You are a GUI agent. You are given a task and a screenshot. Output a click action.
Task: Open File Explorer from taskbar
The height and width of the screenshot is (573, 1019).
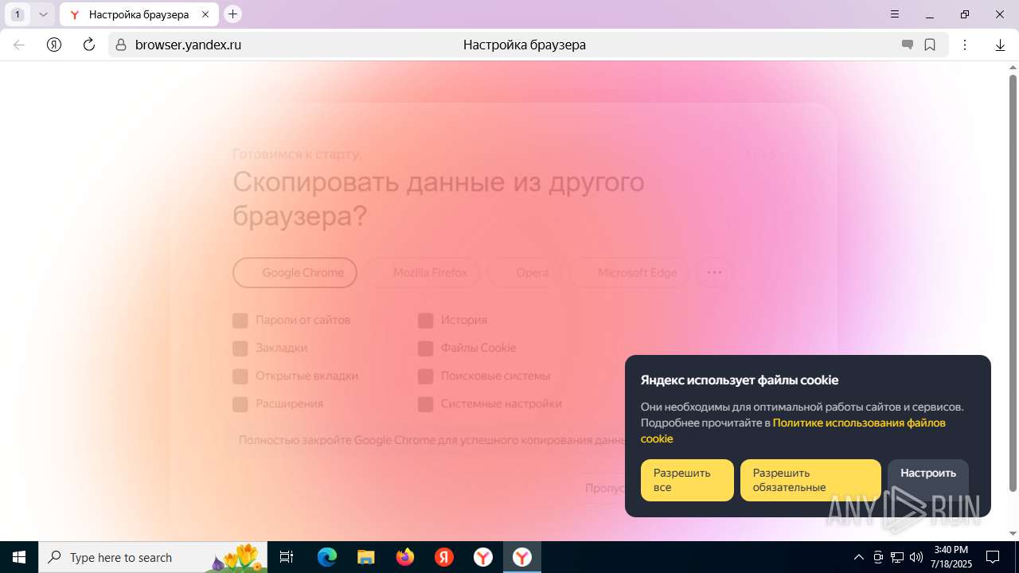(x=366, y=557)
